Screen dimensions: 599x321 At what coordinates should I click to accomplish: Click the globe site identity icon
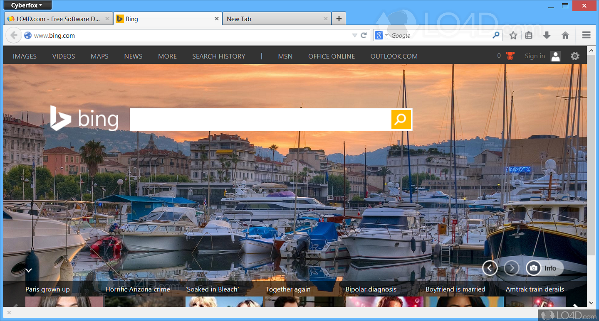(28, 35)
